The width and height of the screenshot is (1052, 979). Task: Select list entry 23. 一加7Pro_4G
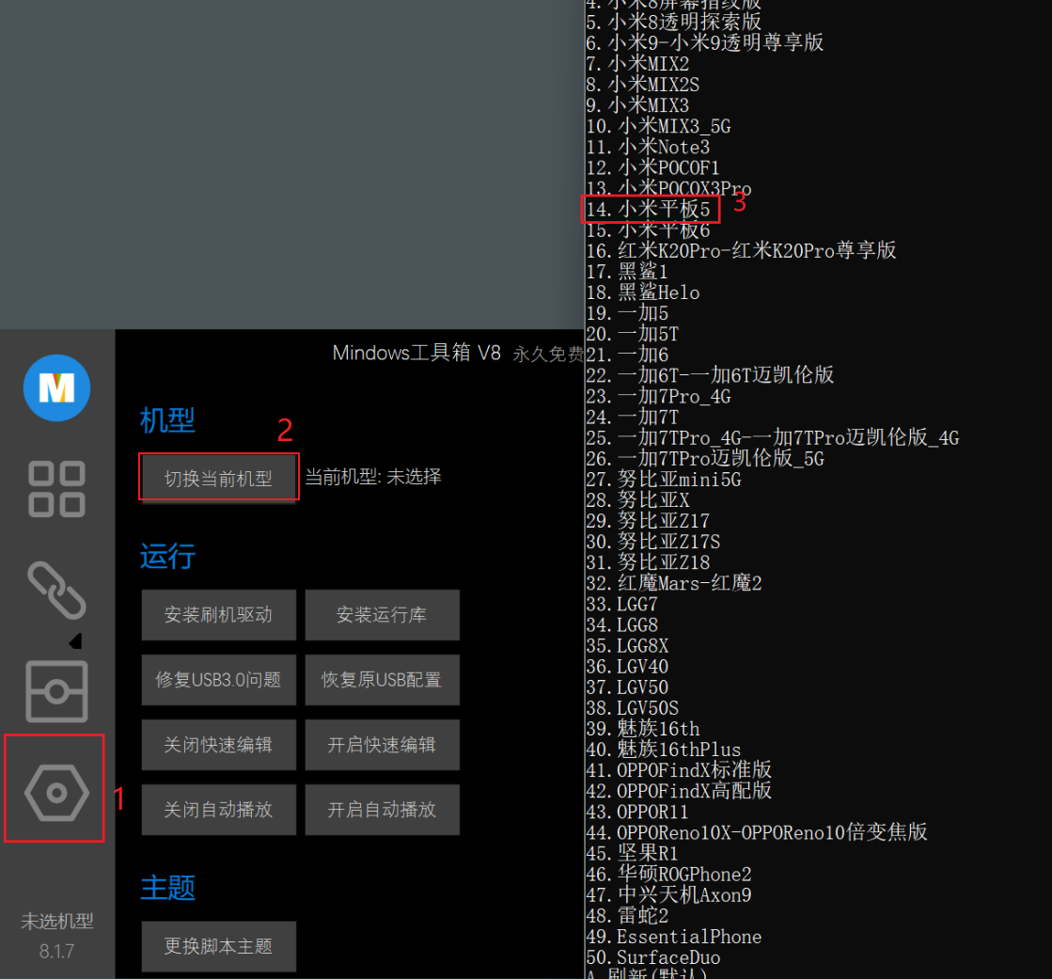coord(658,397)
